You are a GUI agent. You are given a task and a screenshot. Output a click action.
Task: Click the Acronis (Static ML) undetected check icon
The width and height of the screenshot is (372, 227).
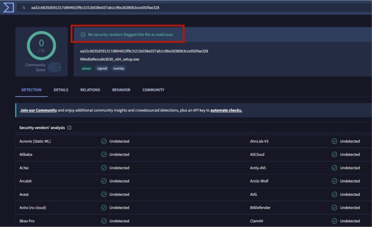coord(104,141)
